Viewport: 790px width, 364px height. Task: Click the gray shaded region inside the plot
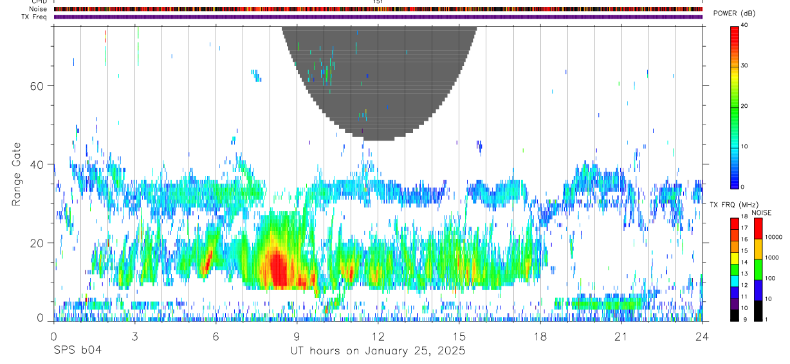[x=380, y=83]
